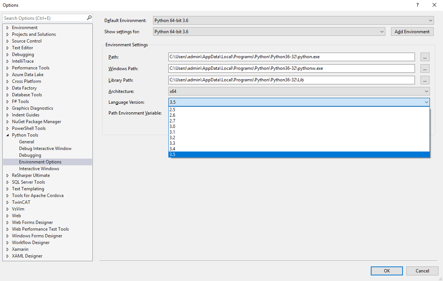Collapse the Python Tools tree node
Viewport: 443px width, 281px height.
click(7, 135)
